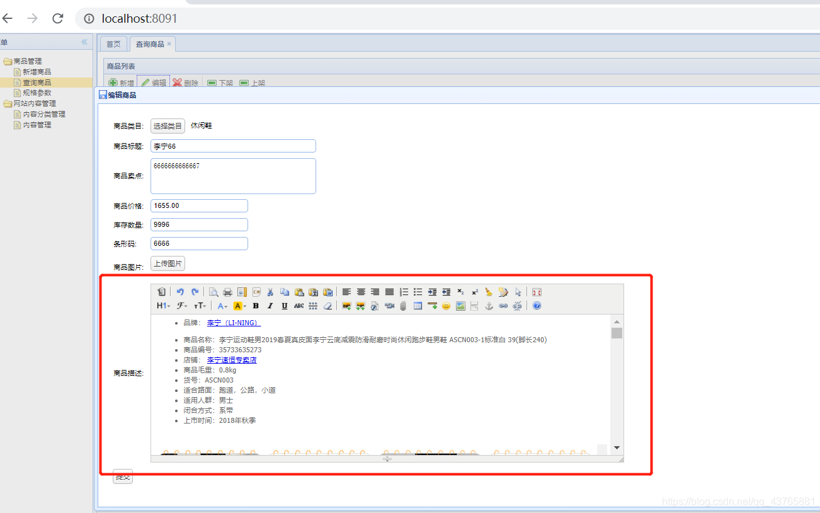Viewport: 820px width, 513px height.
Task: Toggle HTML source view in editor
Action: pos(161,292)
